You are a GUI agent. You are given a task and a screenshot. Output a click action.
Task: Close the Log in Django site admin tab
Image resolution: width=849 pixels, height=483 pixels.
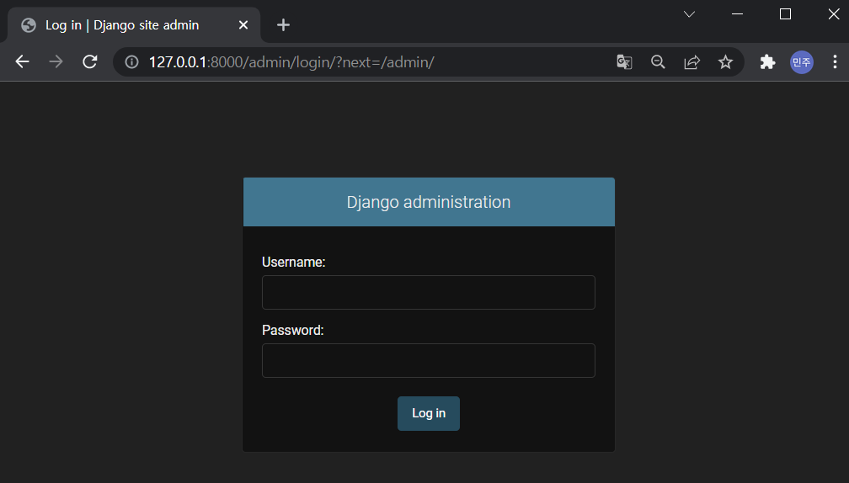[x=243, y=25]
